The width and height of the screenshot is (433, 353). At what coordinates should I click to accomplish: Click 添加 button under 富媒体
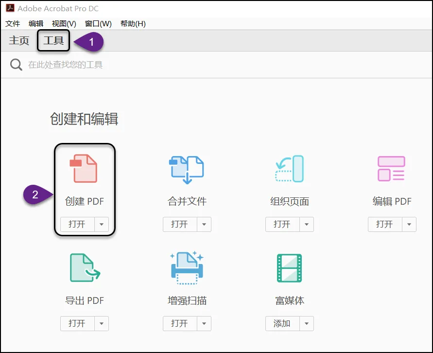pos(282,323)
